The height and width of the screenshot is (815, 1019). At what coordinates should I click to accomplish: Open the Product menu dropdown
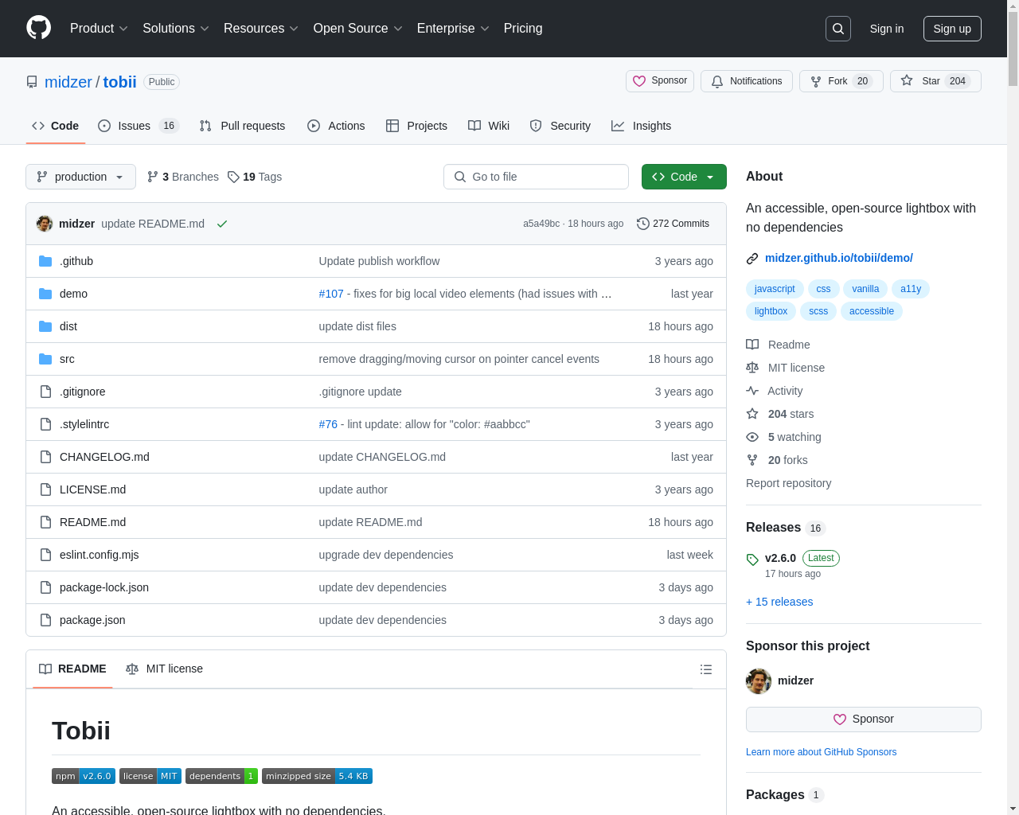(x=99, y=29)
